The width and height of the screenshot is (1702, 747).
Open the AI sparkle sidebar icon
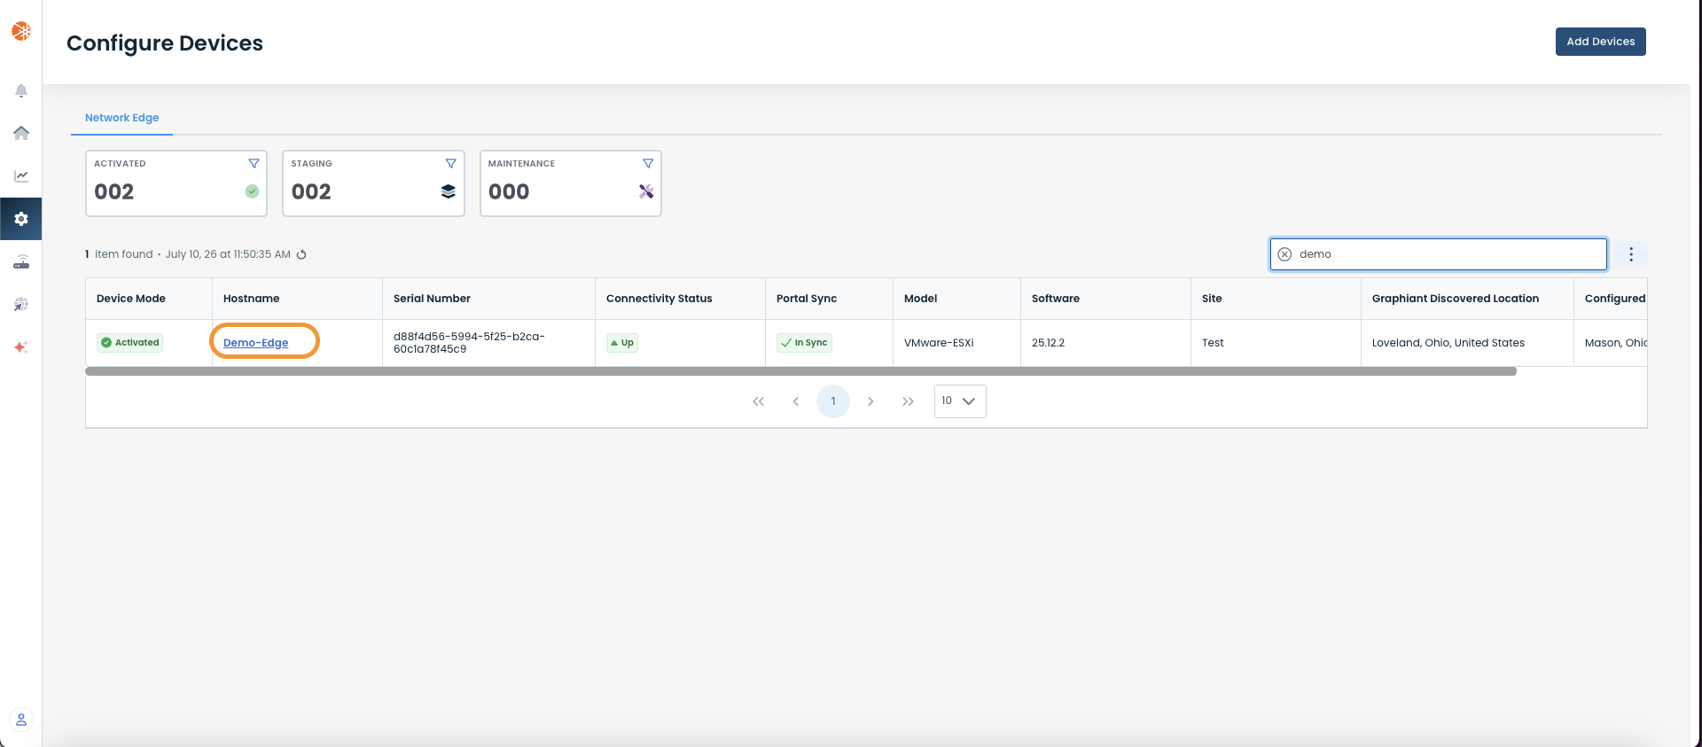(21, 347)
